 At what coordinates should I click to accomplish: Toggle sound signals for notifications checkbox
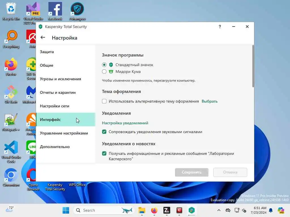coord(104,132)
